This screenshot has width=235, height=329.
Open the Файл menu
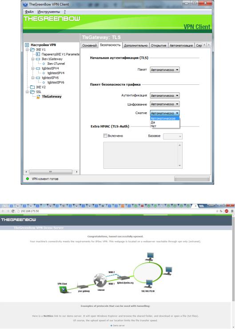(29, 12)
